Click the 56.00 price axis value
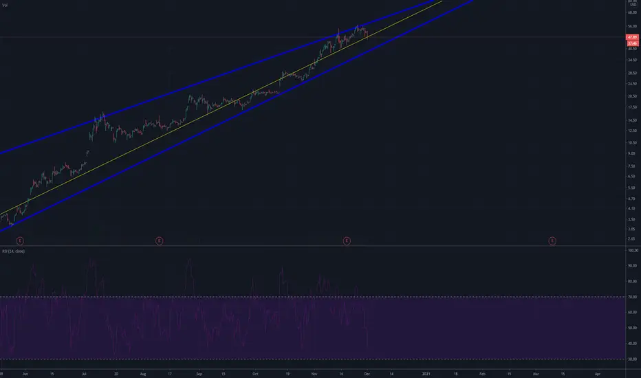 tap(633, 25)
